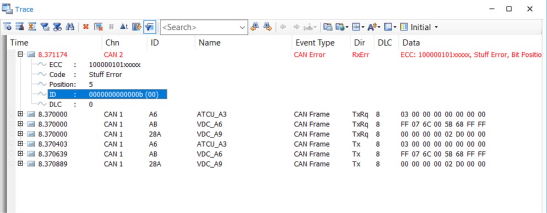Click the red CAN 2 channel cell

[x=113, y=55]
